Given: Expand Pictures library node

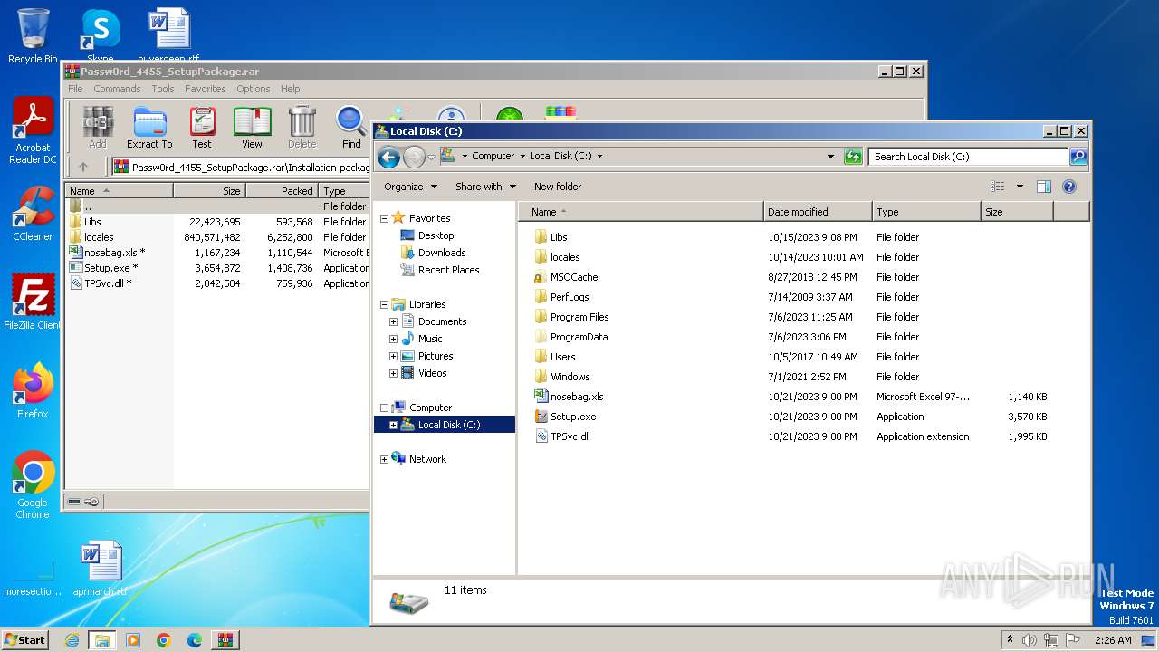Looking at the screenshot, I should coord(393,356).
